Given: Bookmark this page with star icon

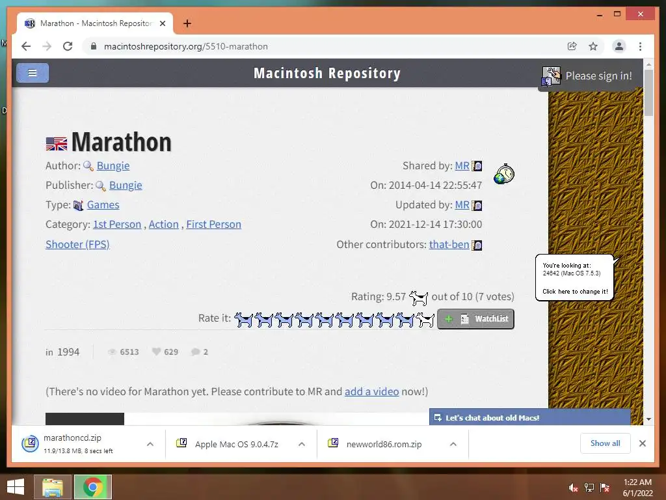Looking at the screenshot, I should (x=593, y=46).
